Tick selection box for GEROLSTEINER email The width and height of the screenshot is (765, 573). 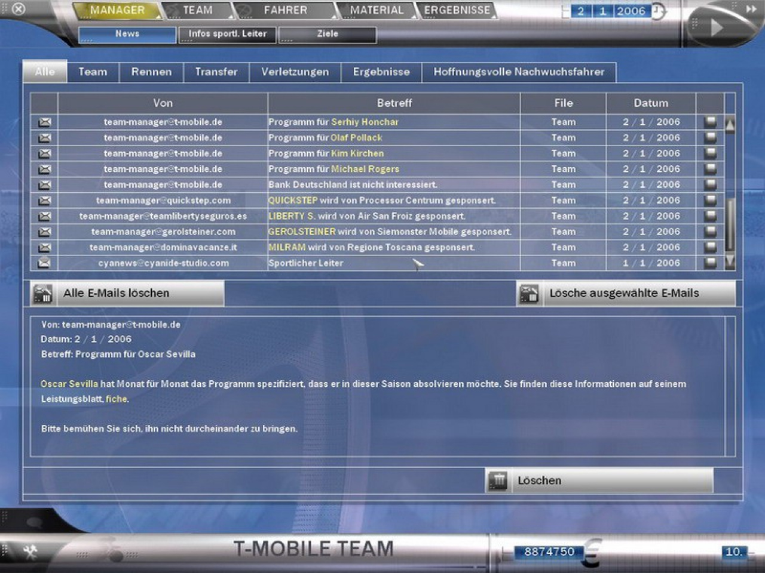tap(710, 232)
